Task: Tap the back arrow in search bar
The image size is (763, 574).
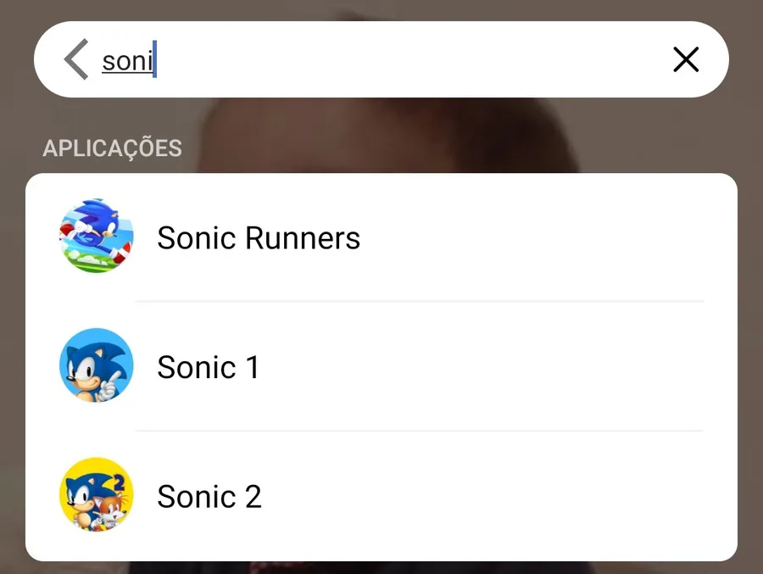Action: point(76,60)
